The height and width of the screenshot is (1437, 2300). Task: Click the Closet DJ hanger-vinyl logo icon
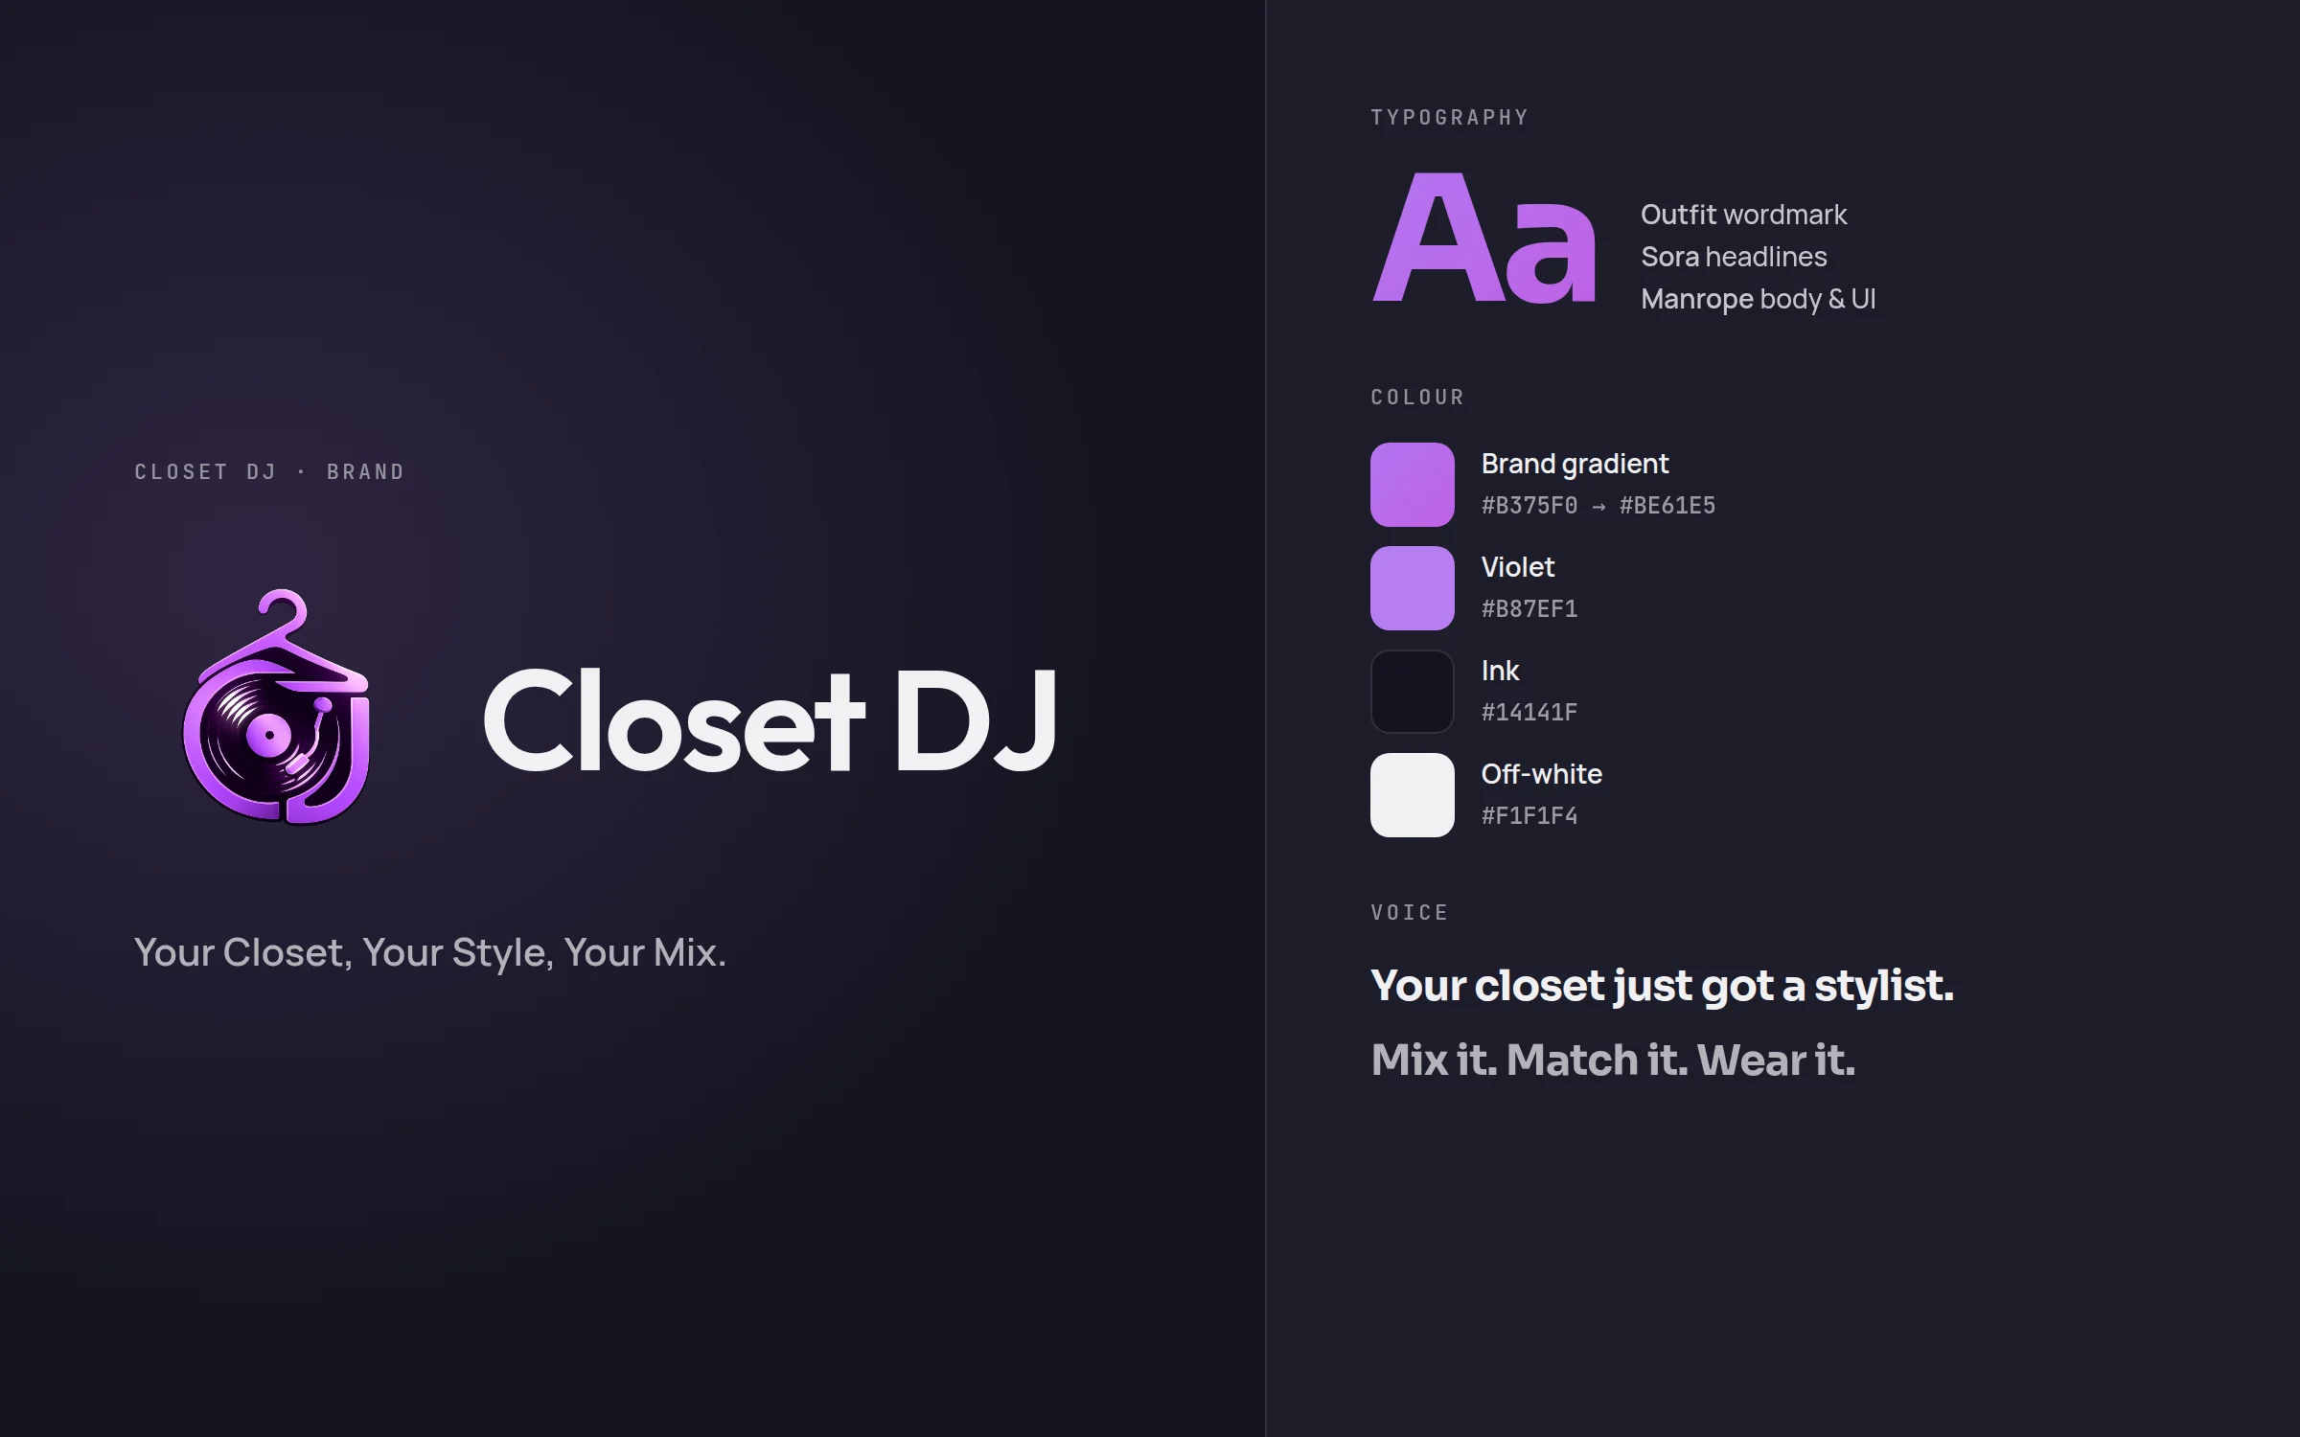(x=276, y=707)
